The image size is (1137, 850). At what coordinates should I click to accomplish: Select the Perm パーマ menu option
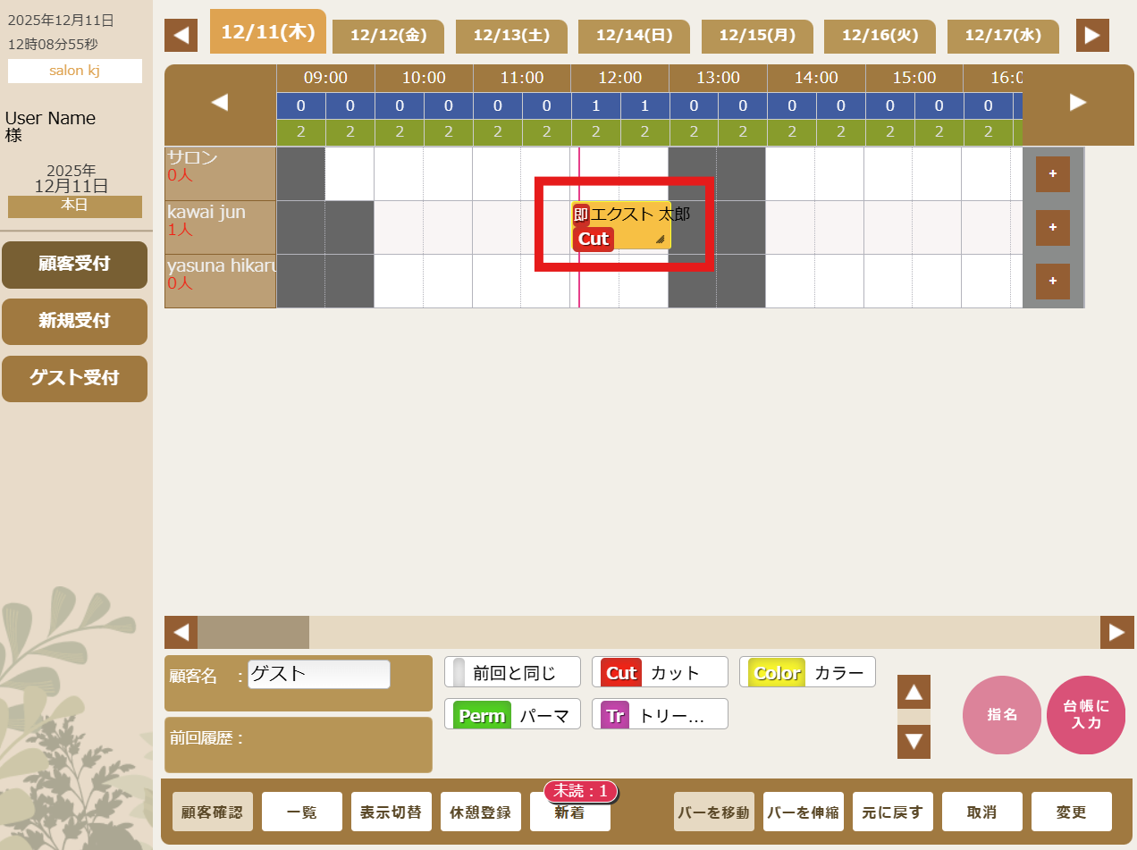[512, 715]
